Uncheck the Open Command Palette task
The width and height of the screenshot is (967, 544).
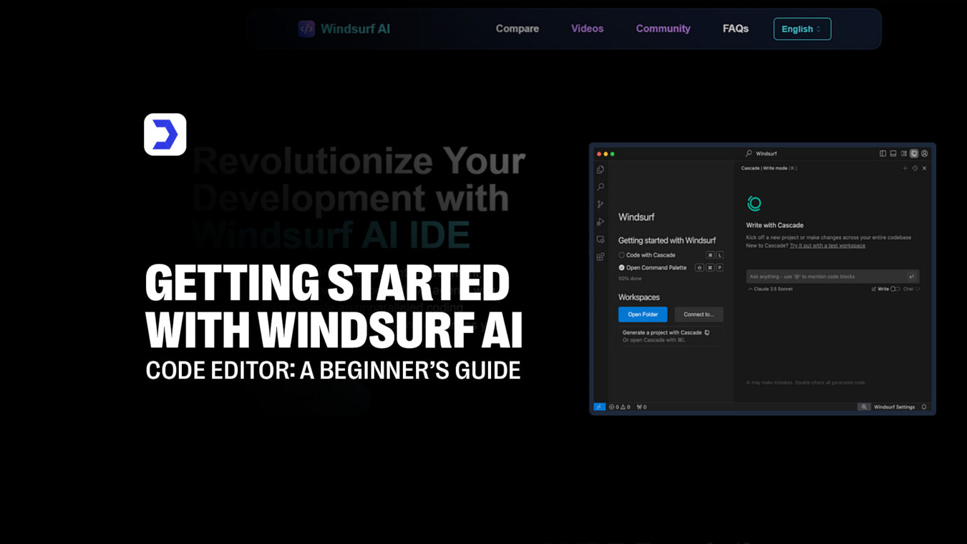(x=621, y=268)
